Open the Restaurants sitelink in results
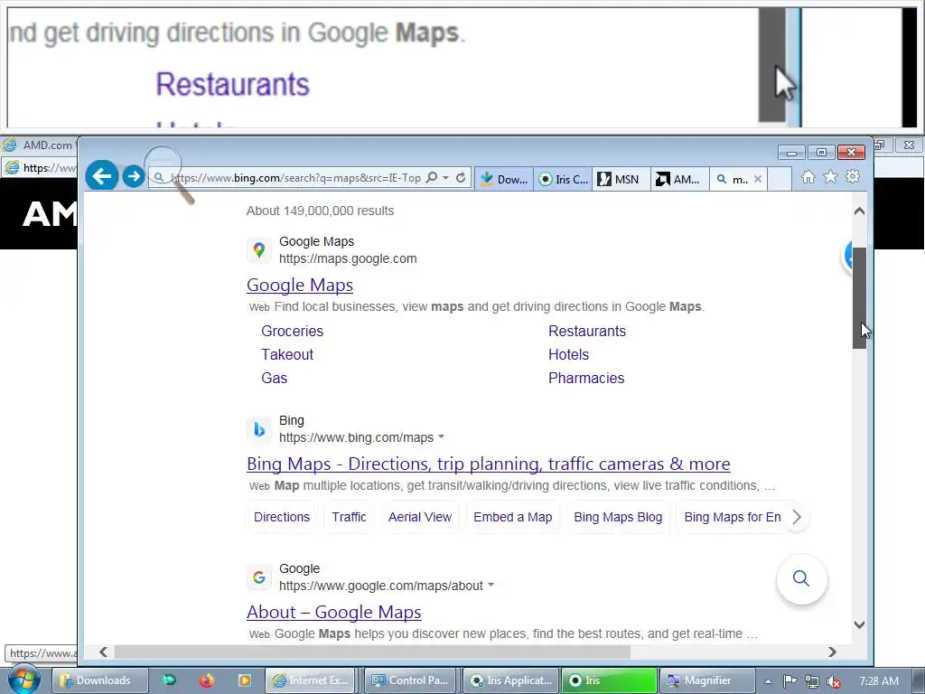 click(587, 331)
